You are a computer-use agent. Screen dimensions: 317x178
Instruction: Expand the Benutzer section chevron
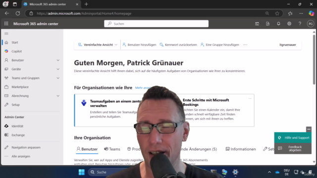(58, 60)
